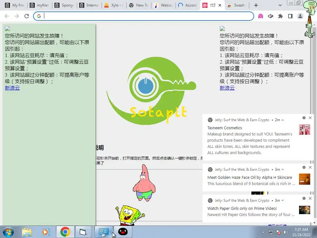
Task: Open the control panel taskbar item
Action: pyautogui.click(x=104, y=232)
